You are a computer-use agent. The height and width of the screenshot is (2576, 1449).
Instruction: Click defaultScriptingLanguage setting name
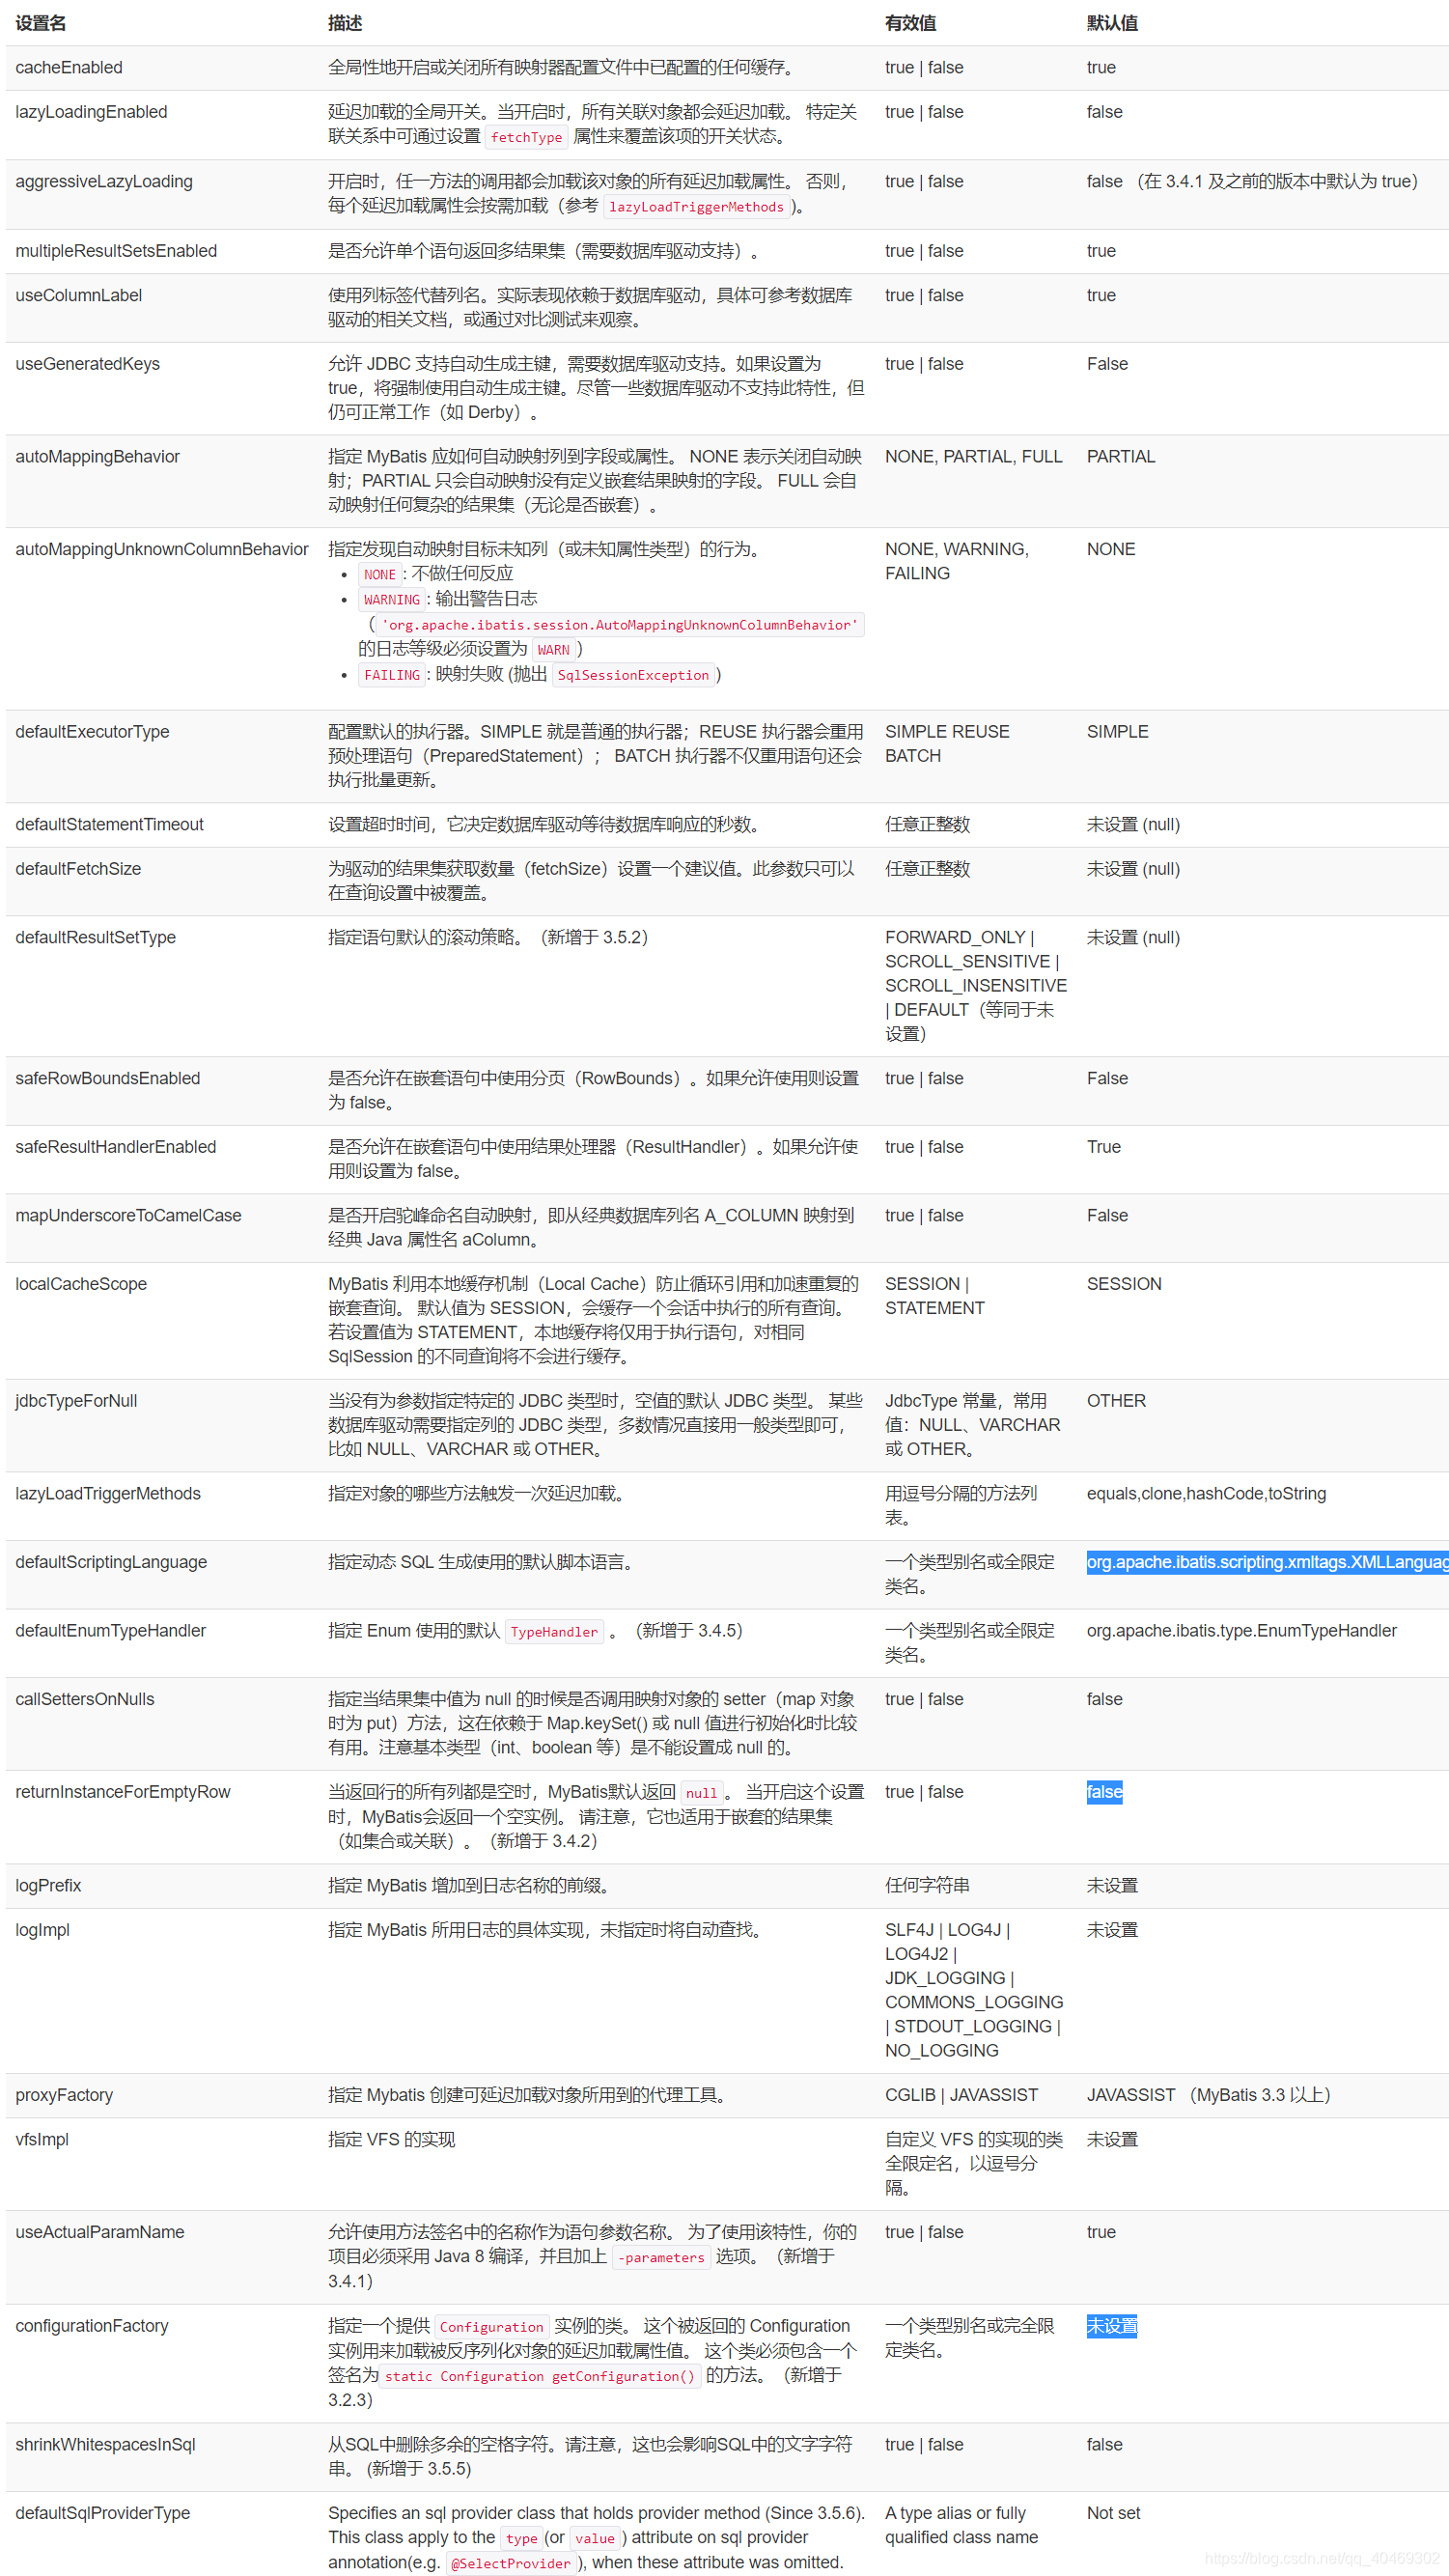[111, 1562]
